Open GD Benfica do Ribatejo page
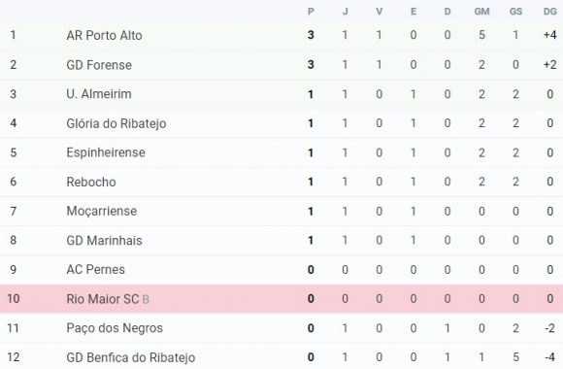Viewport: 563px width, 369px height. click(131, 357)
